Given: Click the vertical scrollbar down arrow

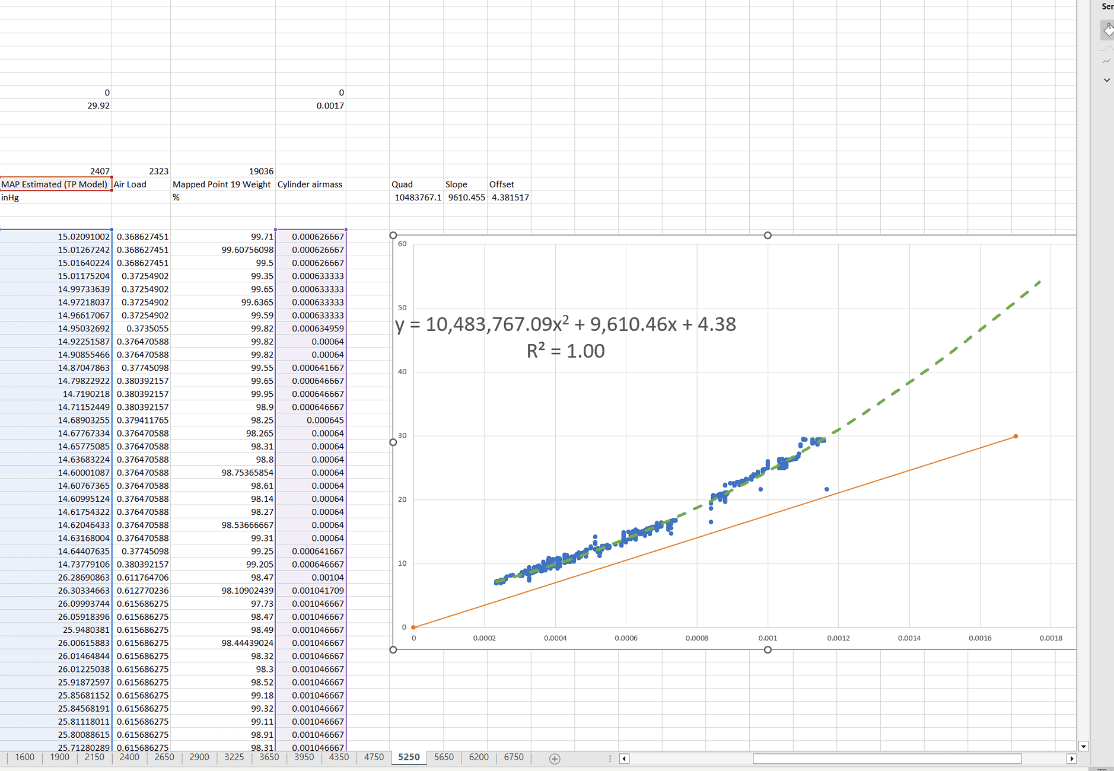Looking at the screenshot, I should [x=1083, y=746].
